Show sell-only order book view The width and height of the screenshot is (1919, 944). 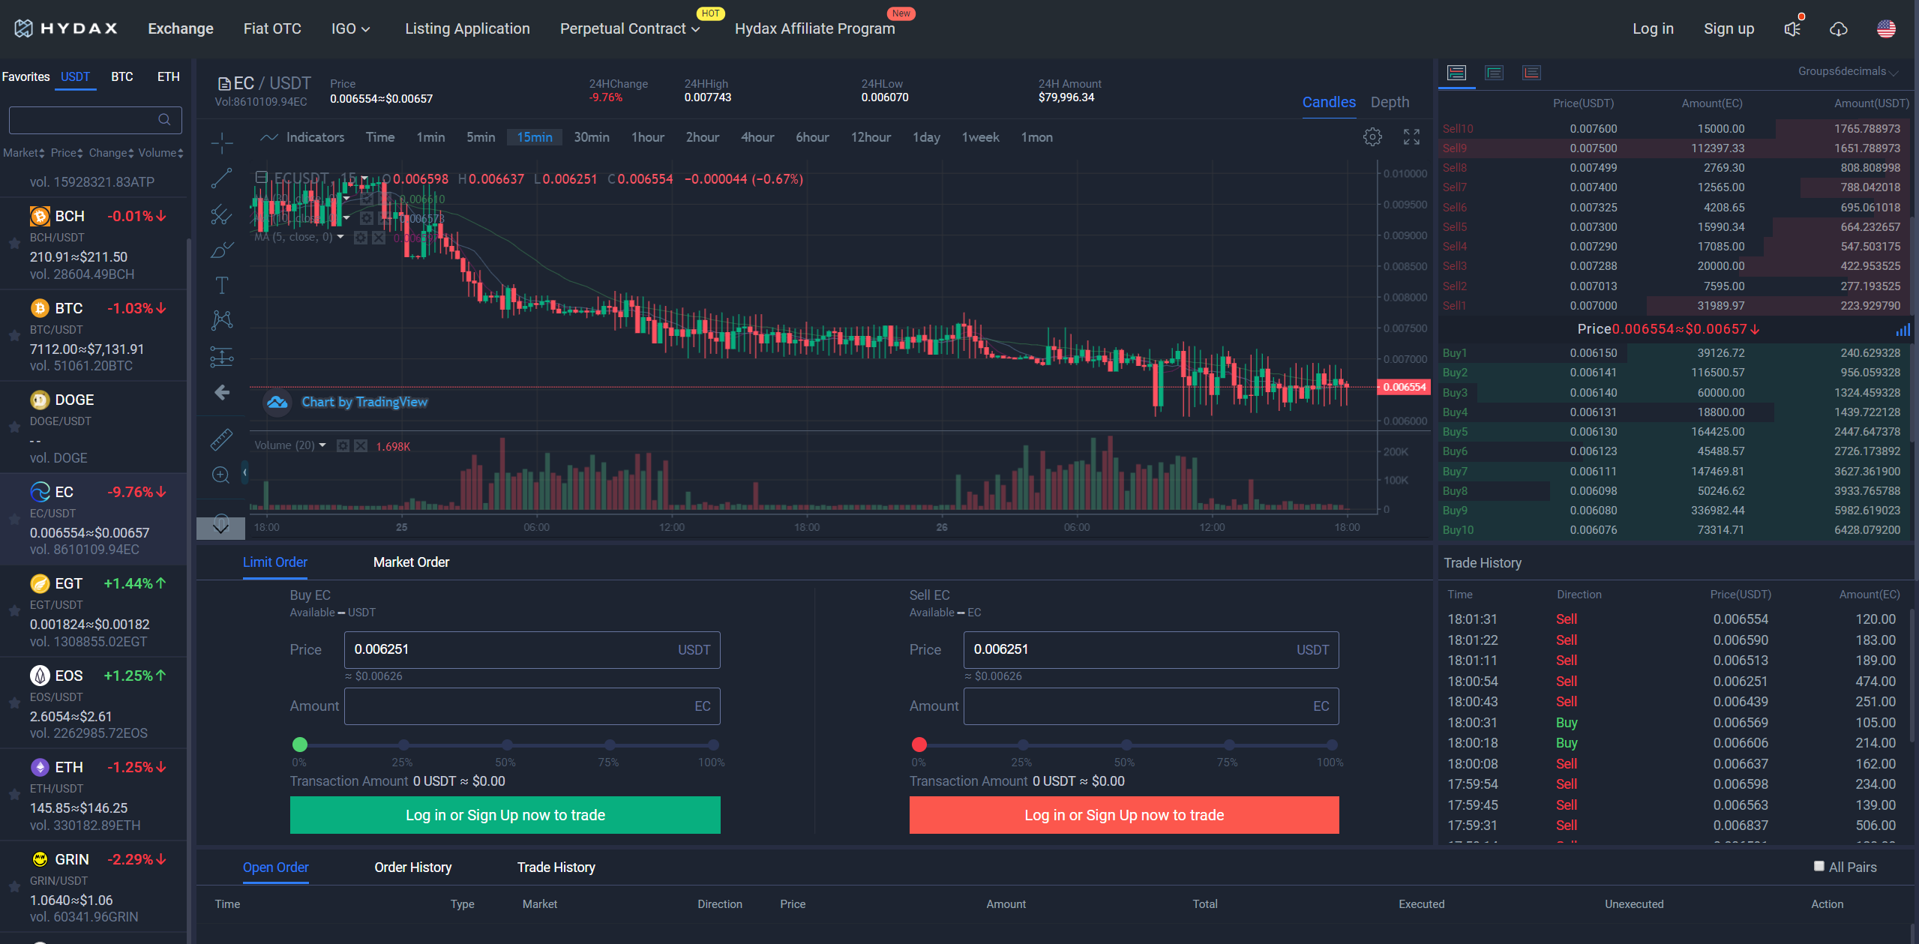click(x=1531, y=73)
